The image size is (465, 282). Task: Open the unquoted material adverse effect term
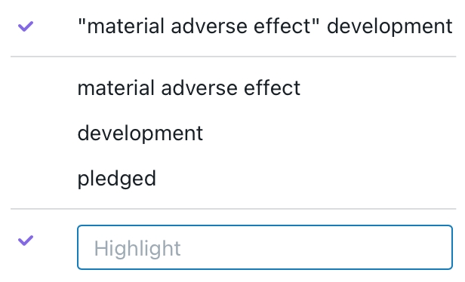pyautogui.click(x=189, y=88)
